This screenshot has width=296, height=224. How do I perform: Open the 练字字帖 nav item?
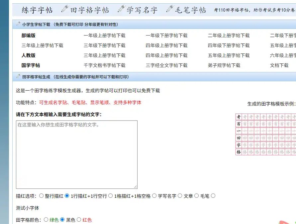click(x=37, y=10)
